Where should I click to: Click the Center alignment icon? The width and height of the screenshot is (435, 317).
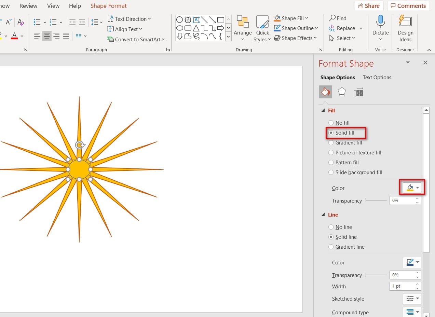tap(47, 36)
